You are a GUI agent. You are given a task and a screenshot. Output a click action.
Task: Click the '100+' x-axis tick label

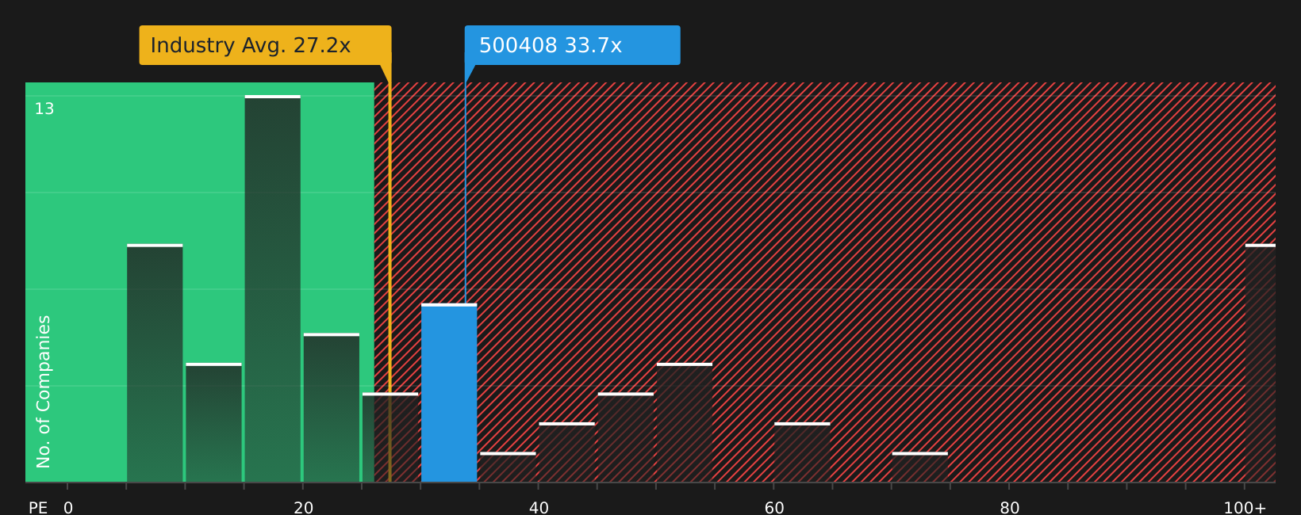pos(1245,508)
